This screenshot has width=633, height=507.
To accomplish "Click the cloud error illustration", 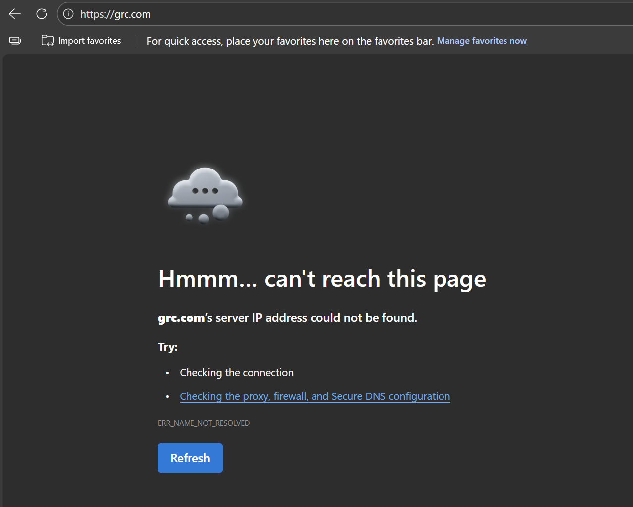I will (205, 195).
